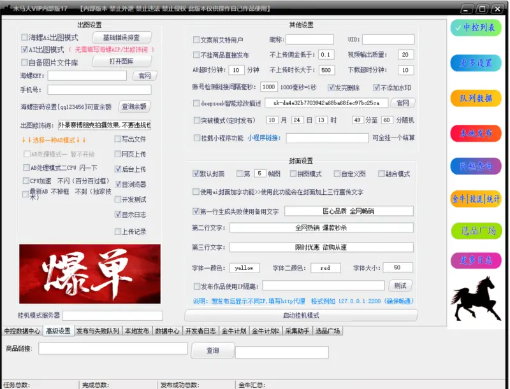Click the purple 更多日志 sidebar button
Screen dimensions: 510x389
click(476, 260)
